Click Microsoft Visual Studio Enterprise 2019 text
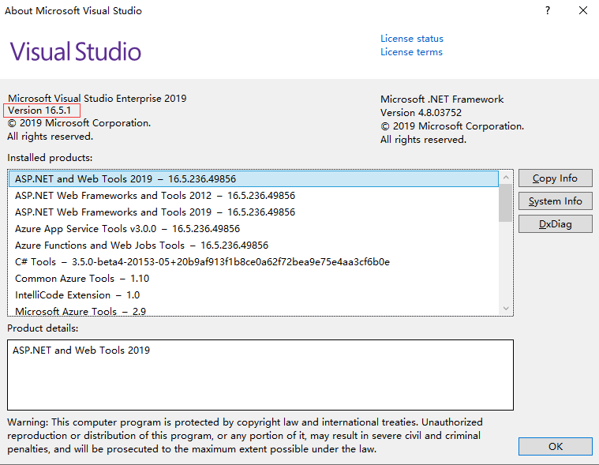The height and width of the screenshot is (465, 599). tap(97, 98)
